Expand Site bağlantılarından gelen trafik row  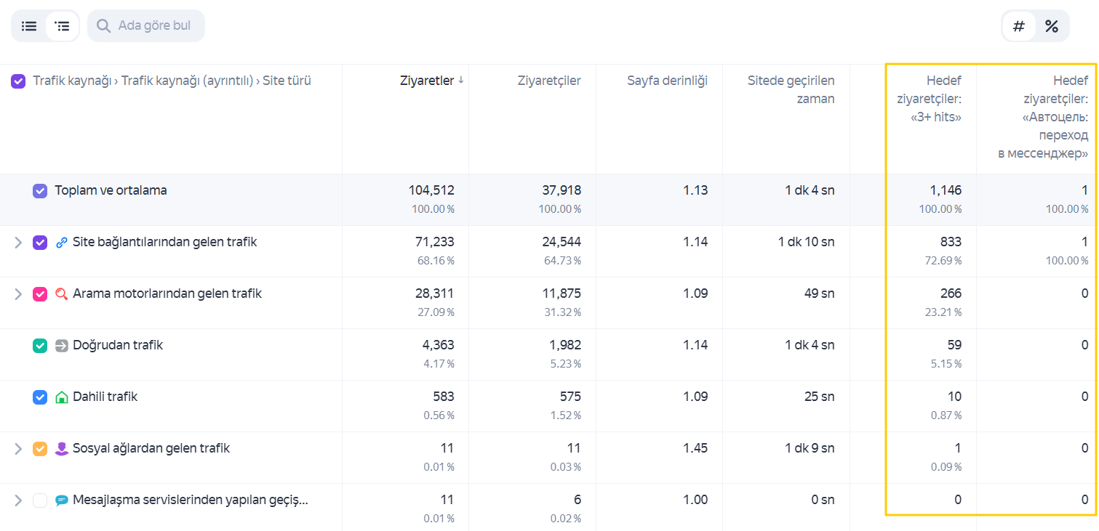coord(19,243)
